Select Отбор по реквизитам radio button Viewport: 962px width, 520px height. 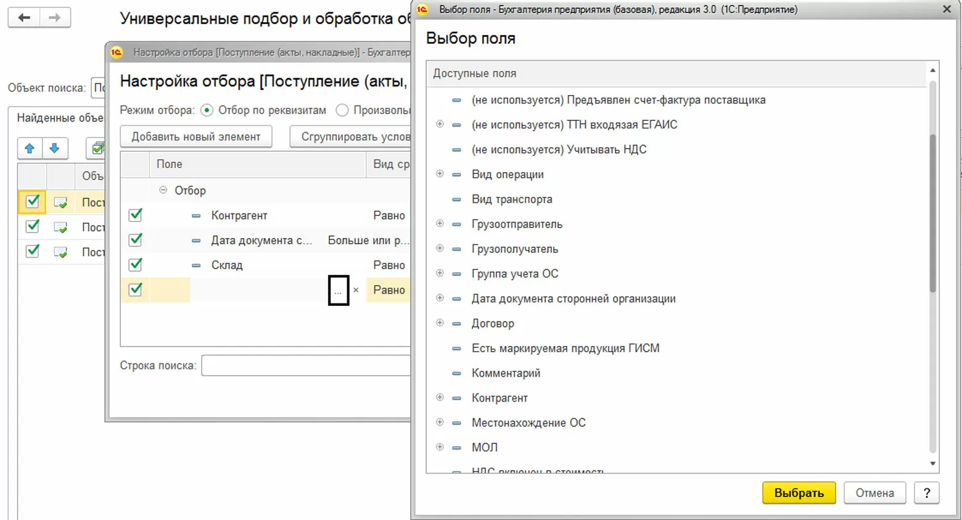pyautogui.click(x=207, y=110)
